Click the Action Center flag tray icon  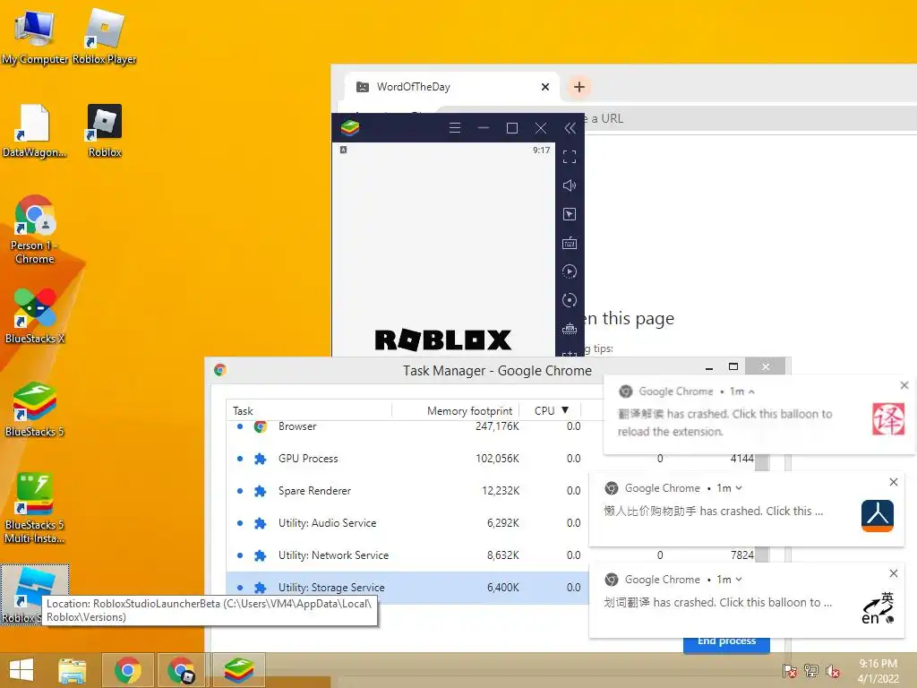pyautogui.click(x=790, y=671)
